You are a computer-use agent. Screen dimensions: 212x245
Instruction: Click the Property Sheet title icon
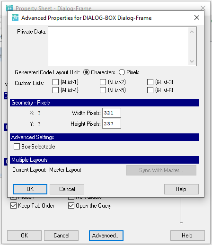pos(9,8)
